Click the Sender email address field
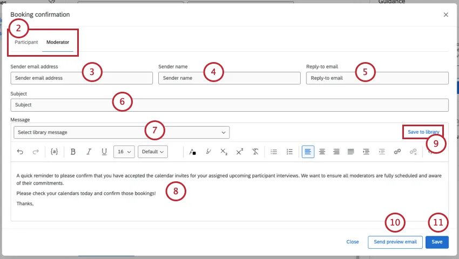Image resolution: width=459 pixels, height=259 pixels. pos(82,78)
